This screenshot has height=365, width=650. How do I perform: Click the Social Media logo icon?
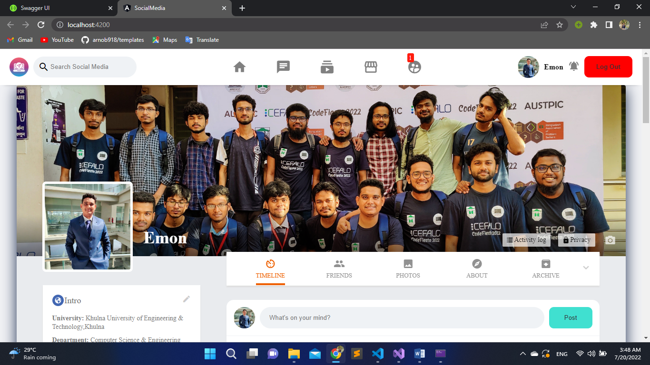[x=19, y=67]
